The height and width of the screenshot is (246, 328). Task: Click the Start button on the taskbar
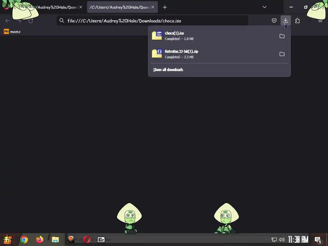pos(8,240)
